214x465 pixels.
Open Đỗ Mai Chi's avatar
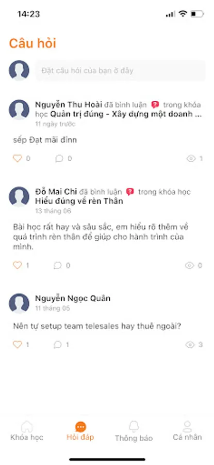tap(19, 197)
